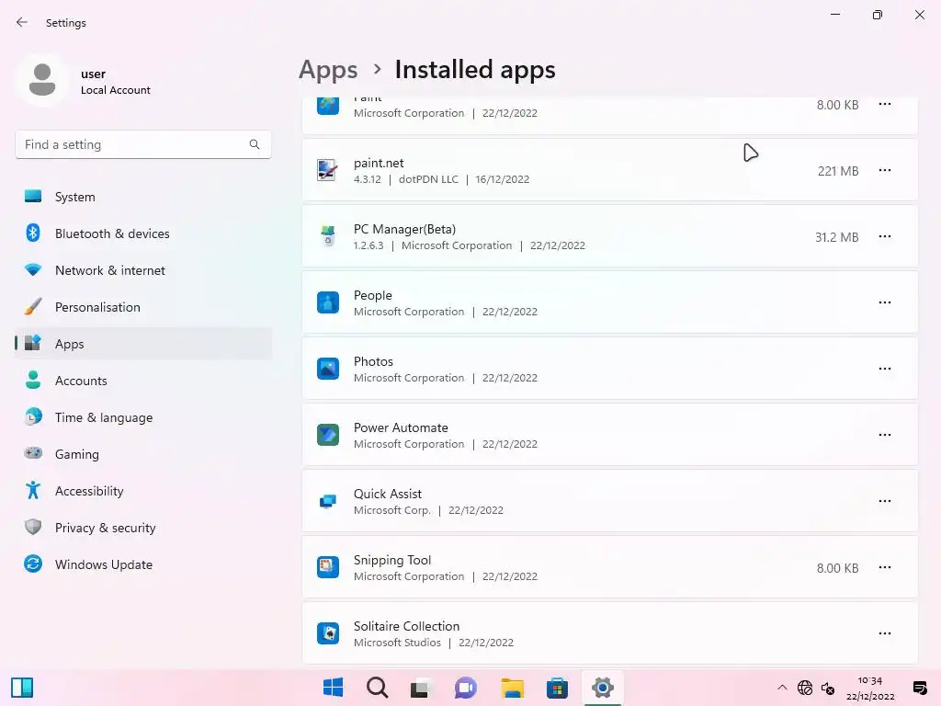
Task: Click the paint.net app icon
Action: coord(328,170)
